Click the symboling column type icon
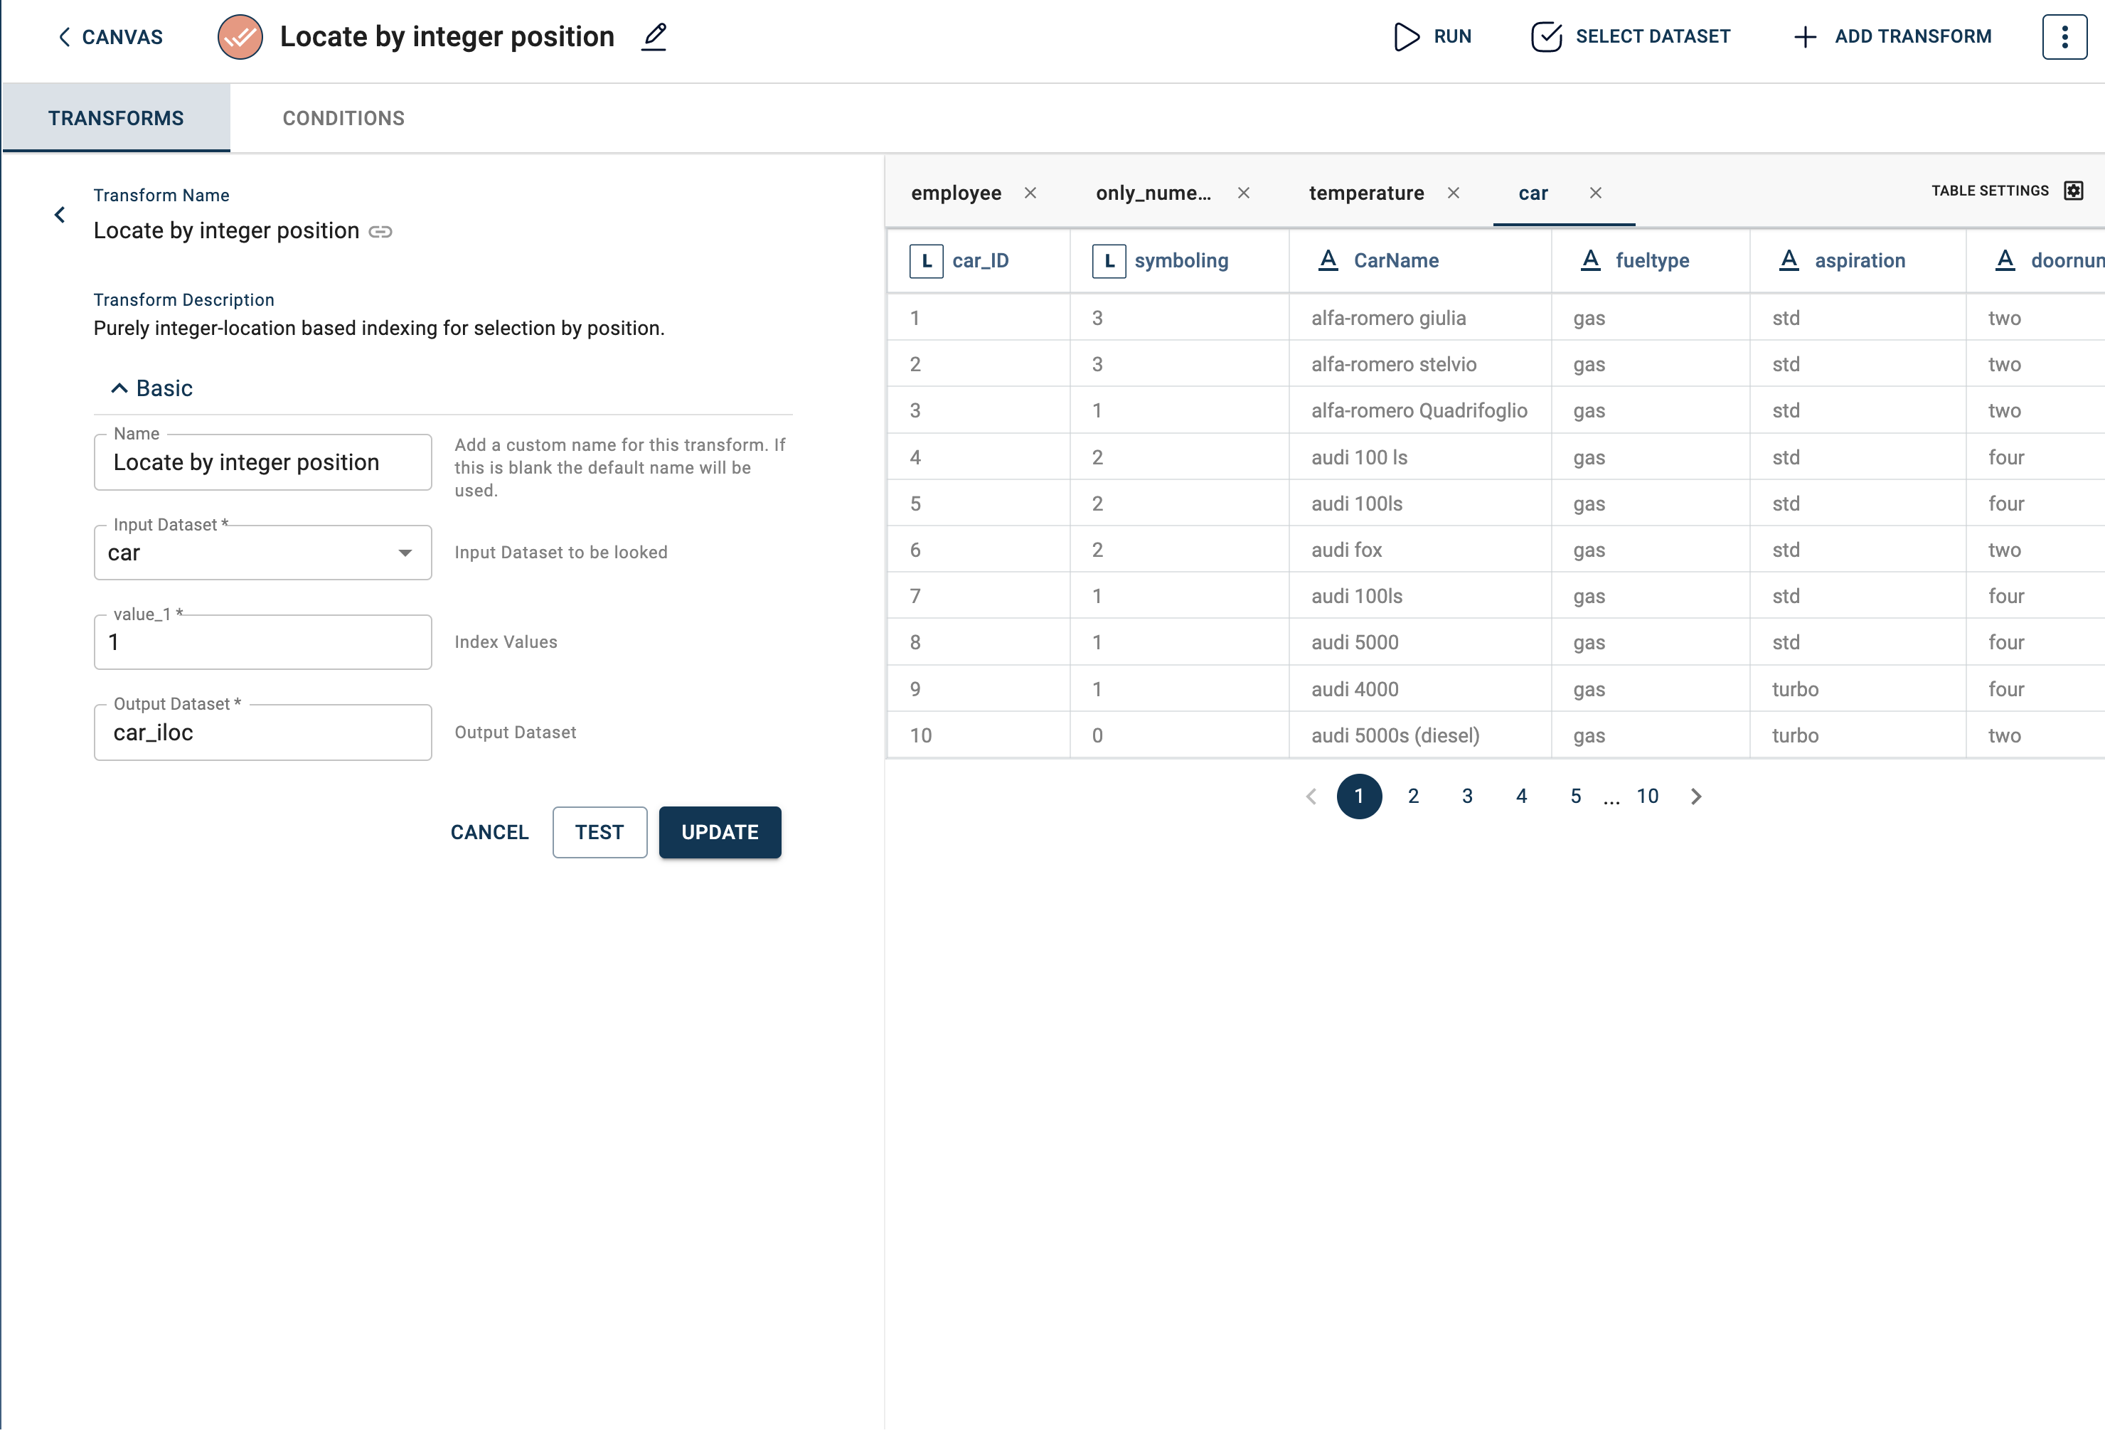 pyautogui.click(x=1109, y=261)
